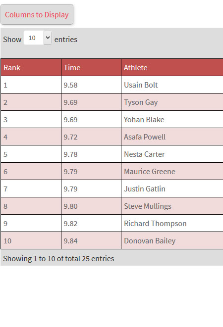Sort table by Athlete column header
Screen dimensions: 223x327
tap(172, 67)
